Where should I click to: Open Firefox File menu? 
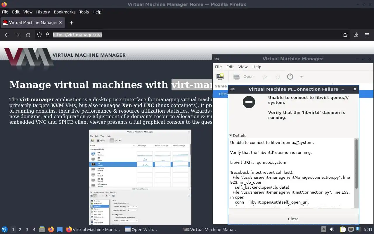[x=5, y=12]
